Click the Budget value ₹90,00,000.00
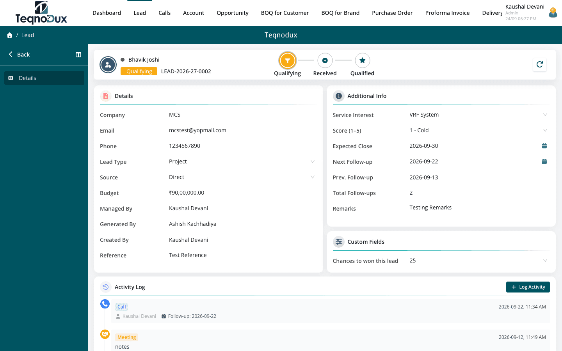 coord(187,193)
